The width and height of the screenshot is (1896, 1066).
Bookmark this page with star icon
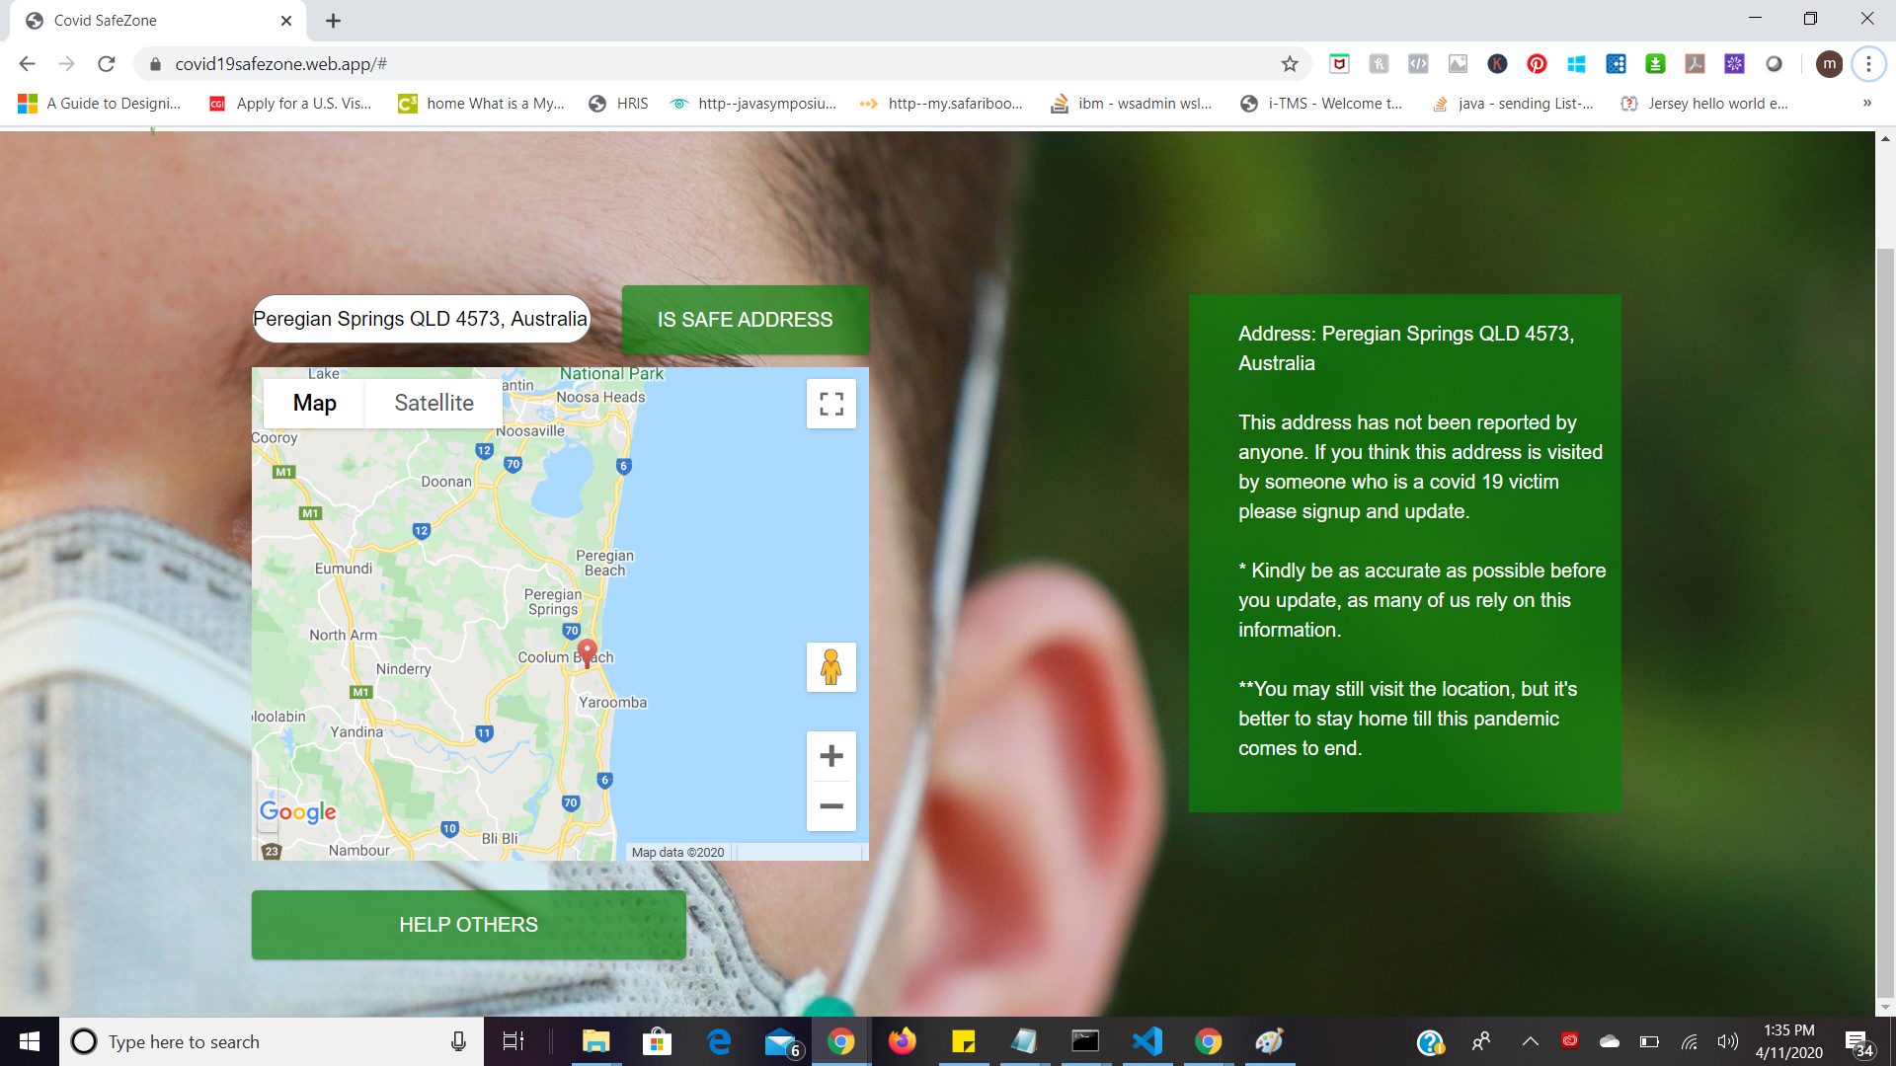pyautogui.click(x=1290, y=64)
